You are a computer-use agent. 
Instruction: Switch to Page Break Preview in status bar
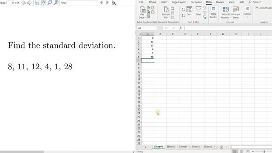click(248, 151)
